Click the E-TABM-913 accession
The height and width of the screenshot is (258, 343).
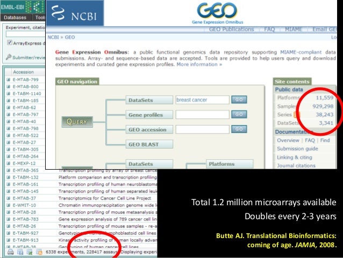click(26, 240)
